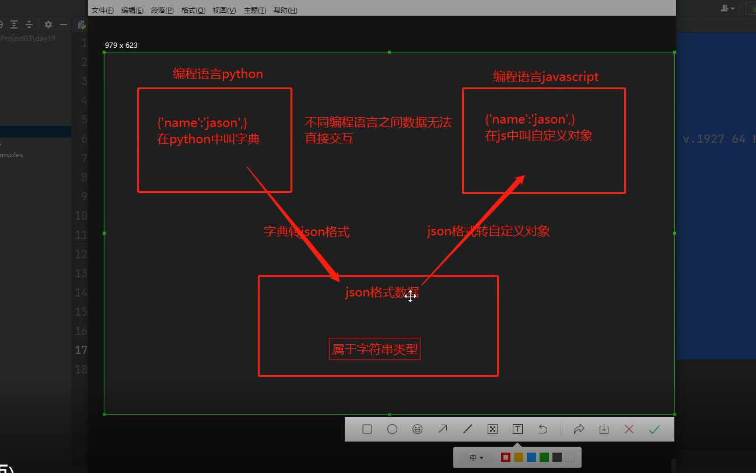The width and height of the screenshot is (756, 473).
Task: Click the json格式转自定义对象 label
Action: (x=488, y=231)
